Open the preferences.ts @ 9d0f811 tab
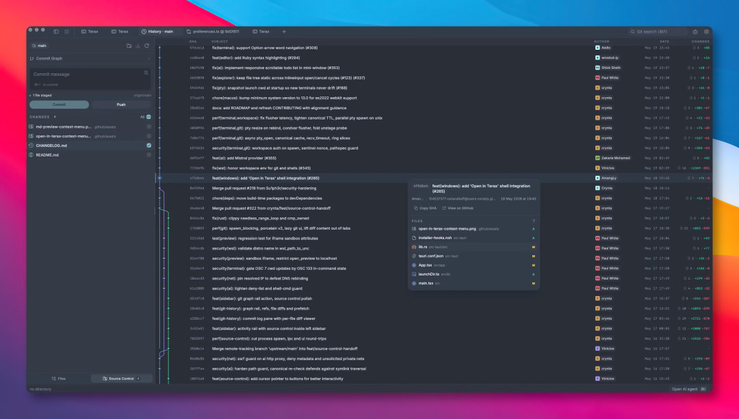 tap(213, 31)
